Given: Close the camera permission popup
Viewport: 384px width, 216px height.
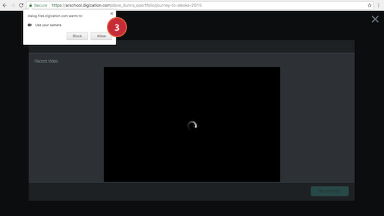Looking at the screenshot, I should pyautogui.click(x=112, y=14).
